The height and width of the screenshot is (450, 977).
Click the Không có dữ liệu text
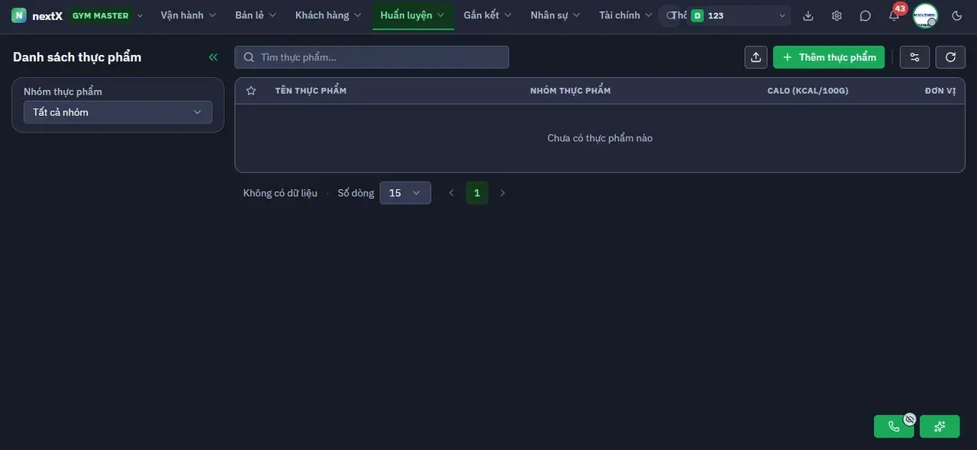click(280, 193)
